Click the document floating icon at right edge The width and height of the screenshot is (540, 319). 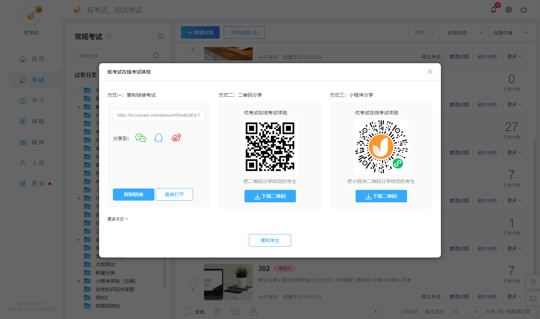(x=533, y=282)
